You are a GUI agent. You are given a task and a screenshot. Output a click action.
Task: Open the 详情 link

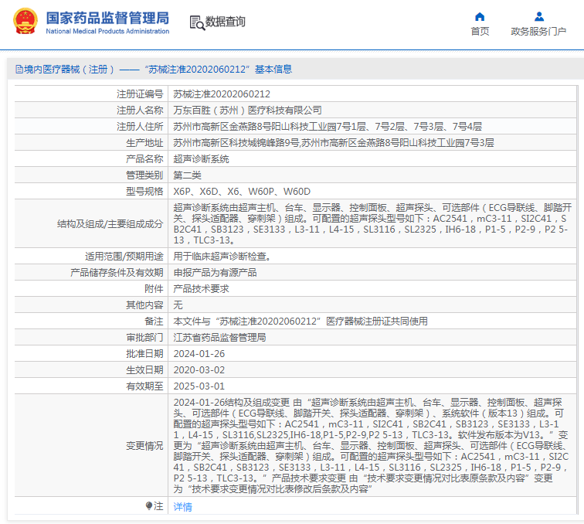coord(183,506)
